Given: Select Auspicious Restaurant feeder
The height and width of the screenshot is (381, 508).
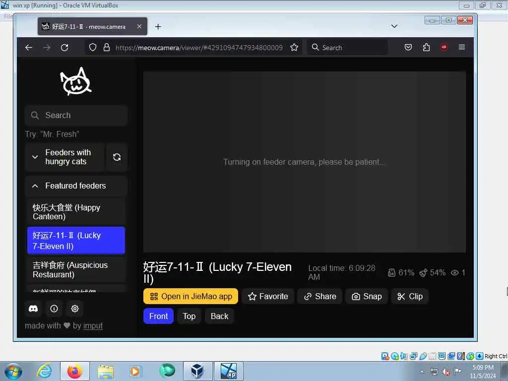Looking at the screenshot, I should (76, 269).
